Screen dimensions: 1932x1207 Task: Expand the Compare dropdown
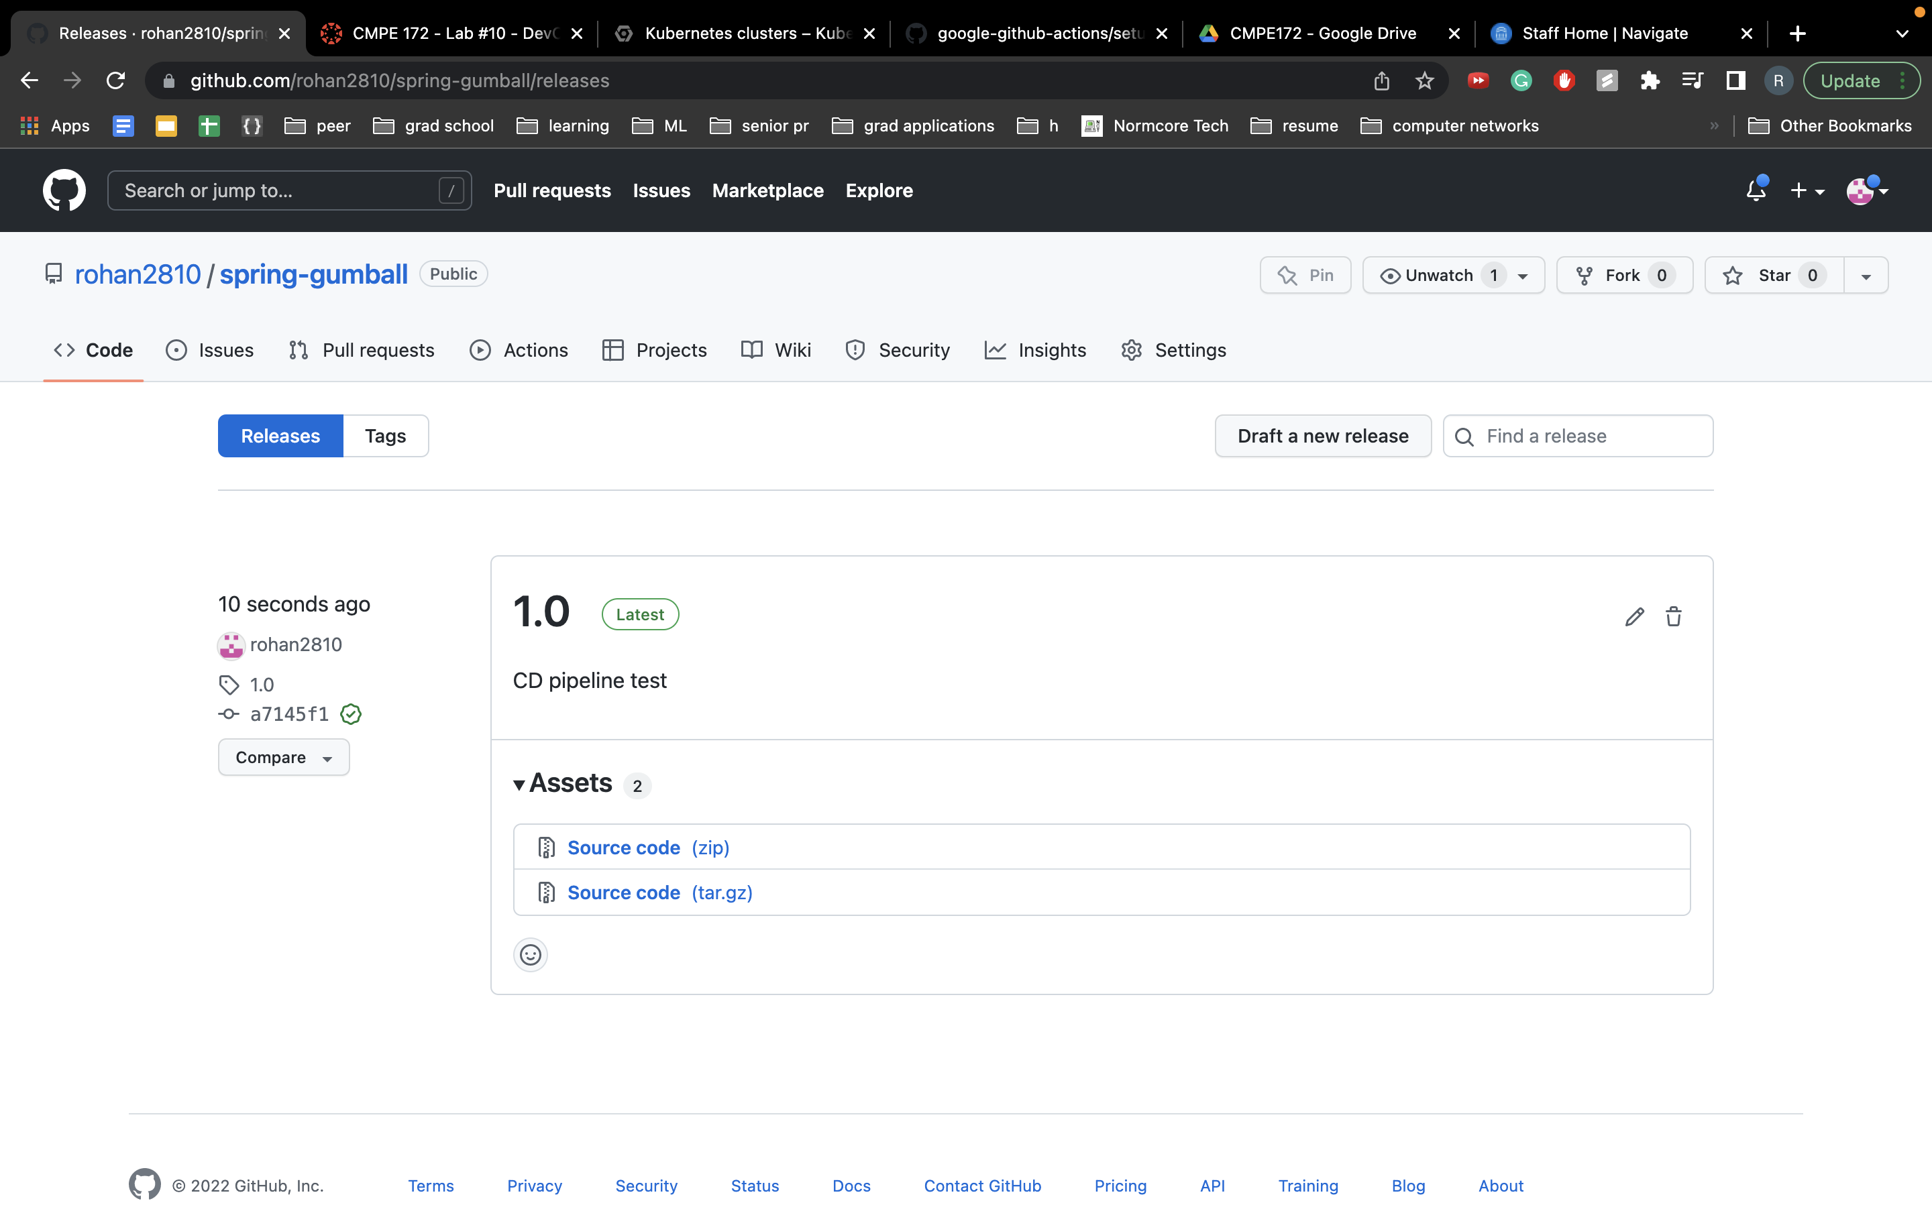(x=283, y=757)
